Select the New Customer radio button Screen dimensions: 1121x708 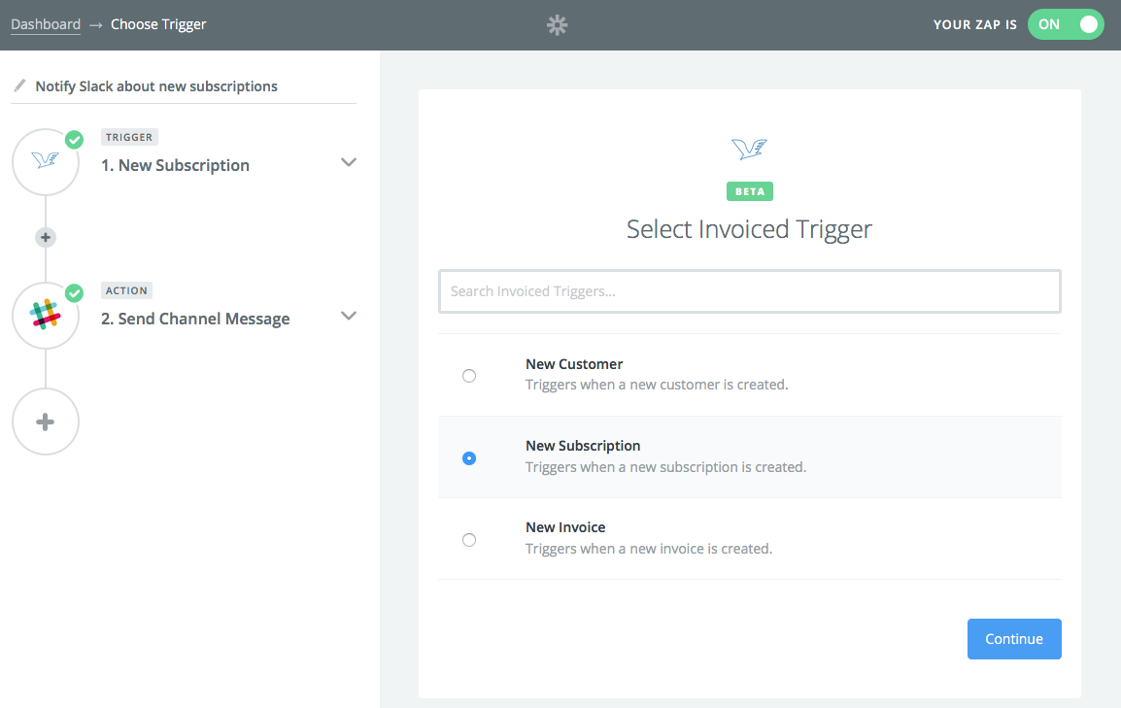coord(469,376)
